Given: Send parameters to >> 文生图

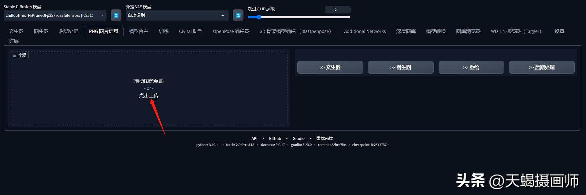Looking at the screenshot, I should click(x=330, y=67).
